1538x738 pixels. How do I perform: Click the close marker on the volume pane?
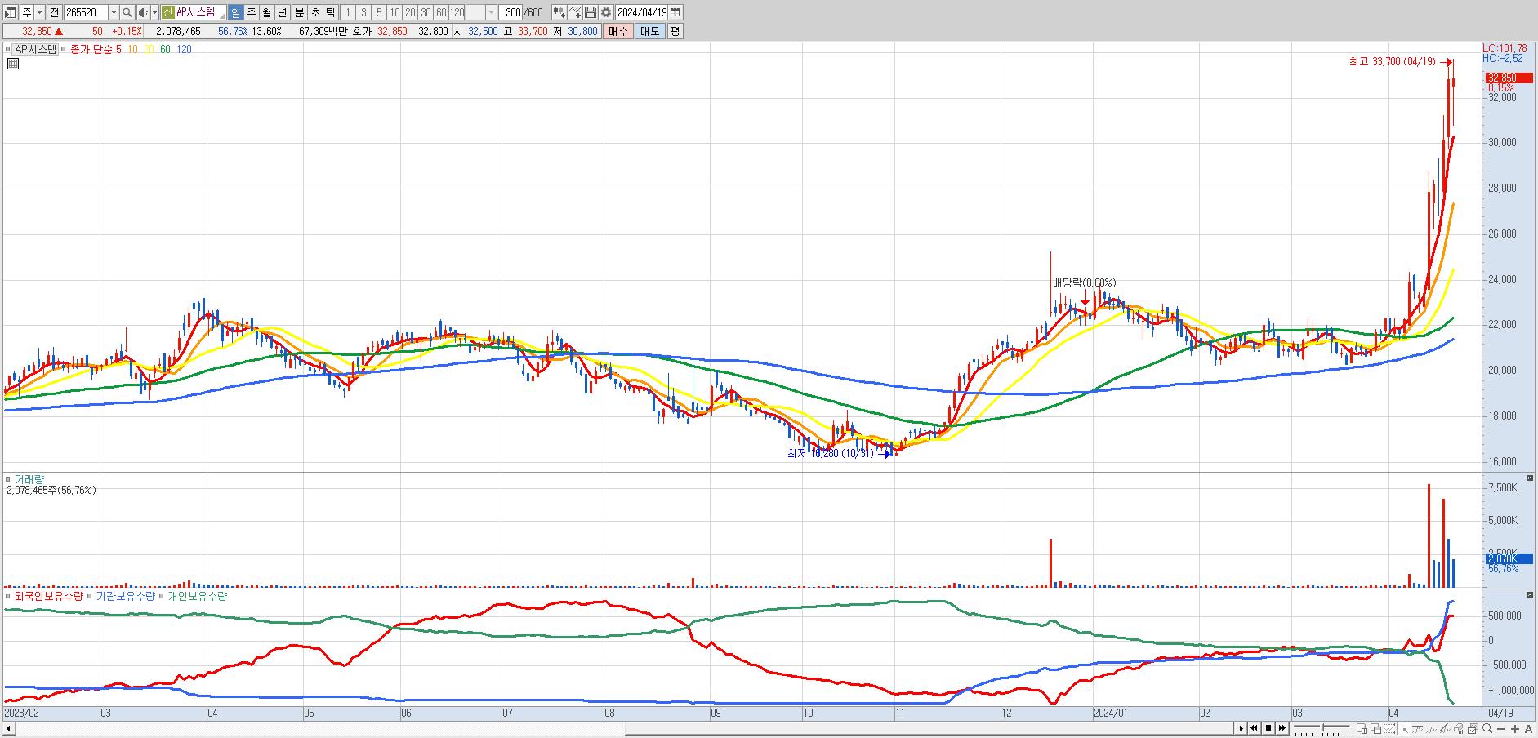coord(1530,478)
